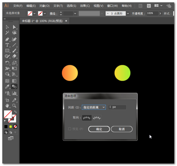The height and width of the screenshot is (166, 177).
Task: Open the 效果(C) menu
Action: pos(85,6)
